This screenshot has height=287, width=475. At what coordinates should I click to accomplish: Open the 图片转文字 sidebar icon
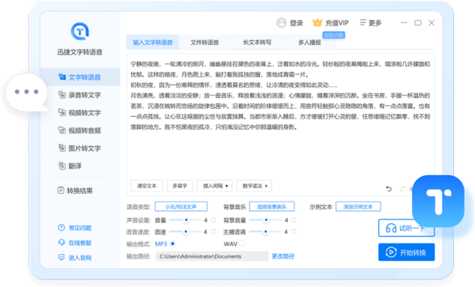pyautogui.click(x=62, y=148)
